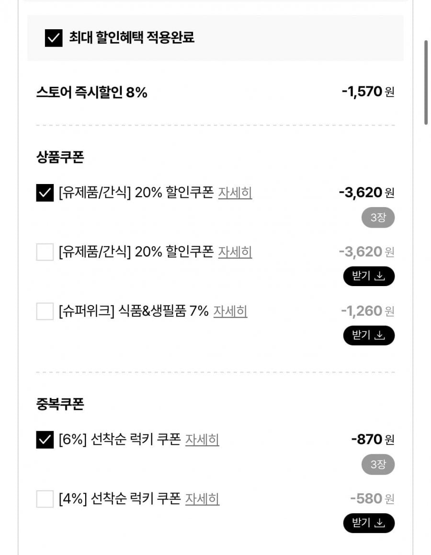The width and height of the screenshot is (431, 555).
Task: Uncheck the selected [유제품/간식] 20% 할인쿠폰 checkbox
Action: click(45, 193)
